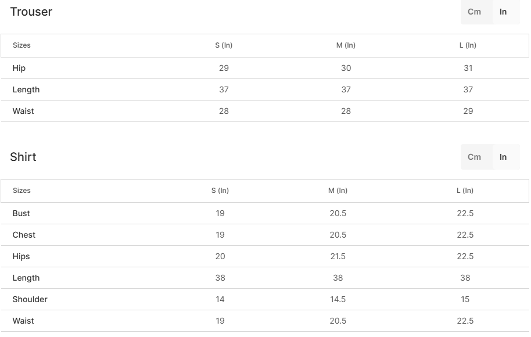Select the S (In) column header under Shirt
The width and height of the screenshot is (531, 337).
tap(220, 191)
